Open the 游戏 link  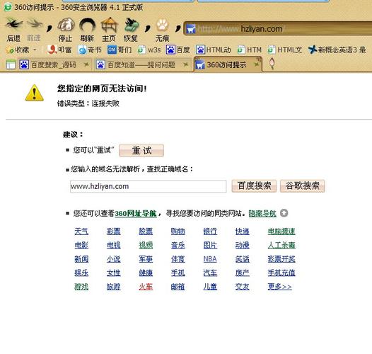point(81,287)
